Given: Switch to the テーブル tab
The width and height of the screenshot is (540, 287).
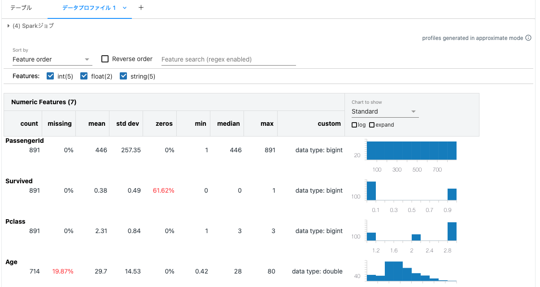Looking at the screenshot, I should (21, 8).
